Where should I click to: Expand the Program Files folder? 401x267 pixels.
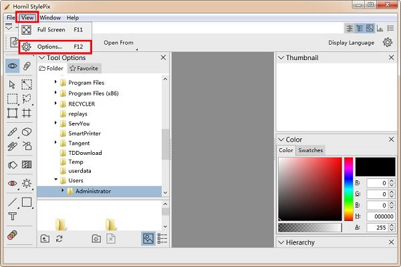pos(56,83)
